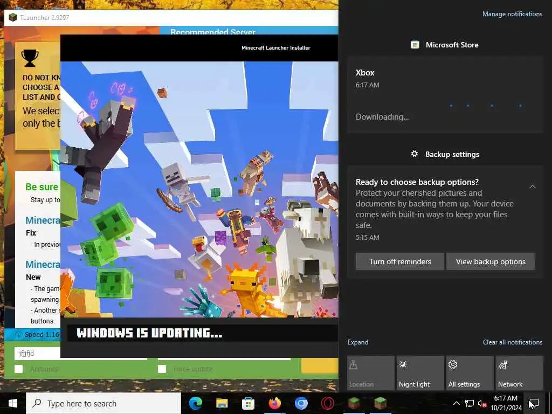The width and height of the screenshot is (552, 414).
Task: Open All settings quick action
Action: (470, 373)
